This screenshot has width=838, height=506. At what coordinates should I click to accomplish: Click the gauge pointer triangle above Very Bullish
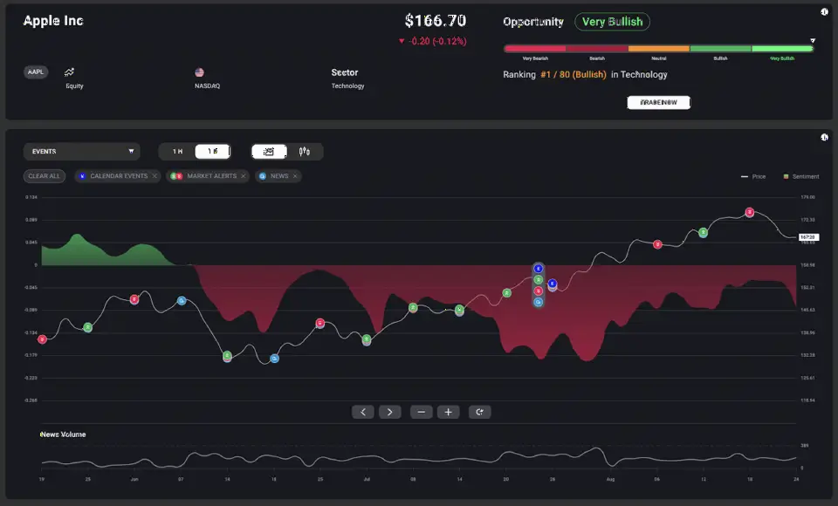(x=813, y=41)
